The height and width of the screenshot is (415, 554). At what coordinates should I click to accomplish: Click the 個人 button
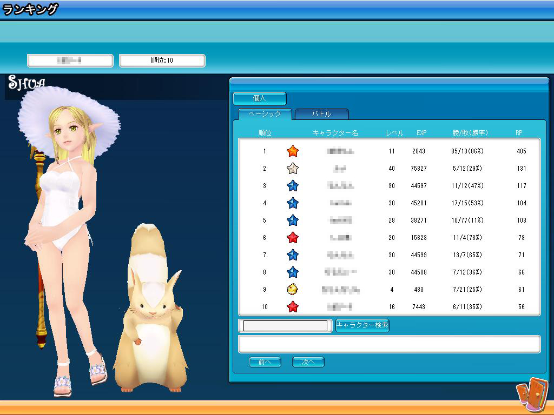[259, 98]
